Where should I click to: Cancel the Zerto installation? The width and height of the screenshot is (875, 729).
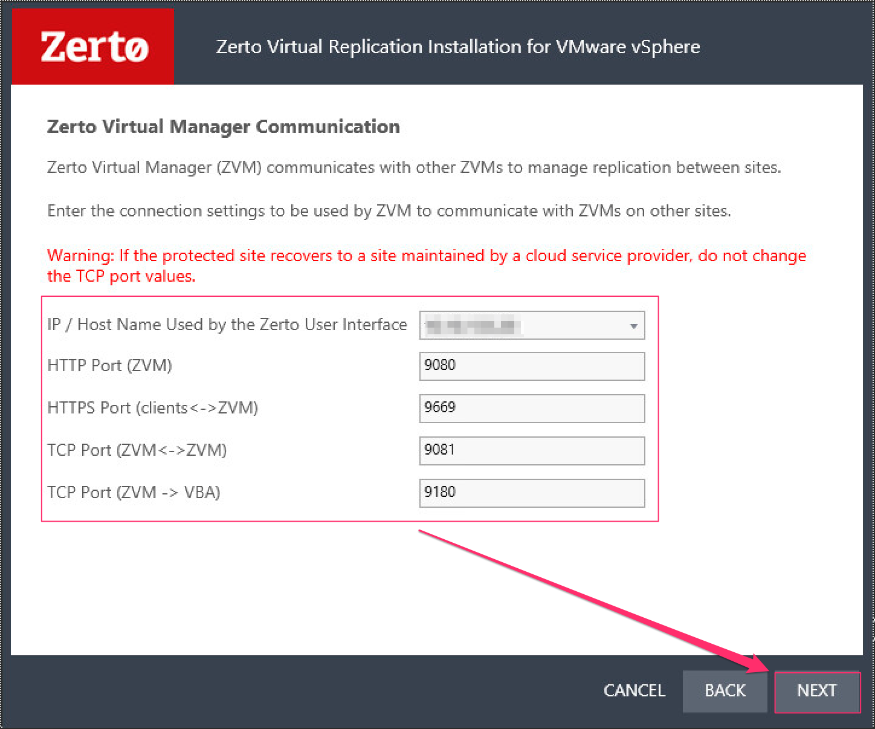(634, 691)
